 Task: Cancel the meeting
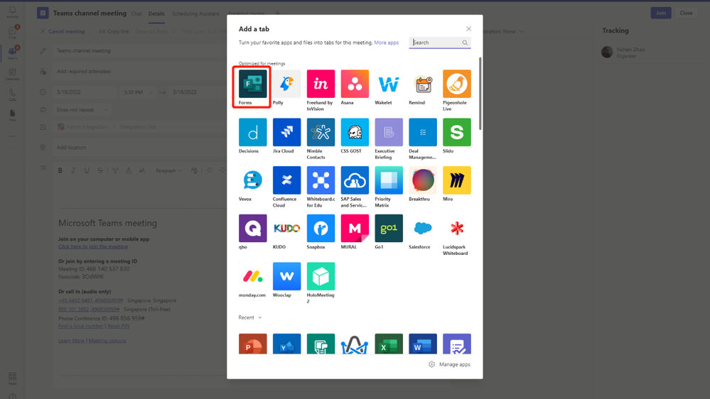click(63, 32)
